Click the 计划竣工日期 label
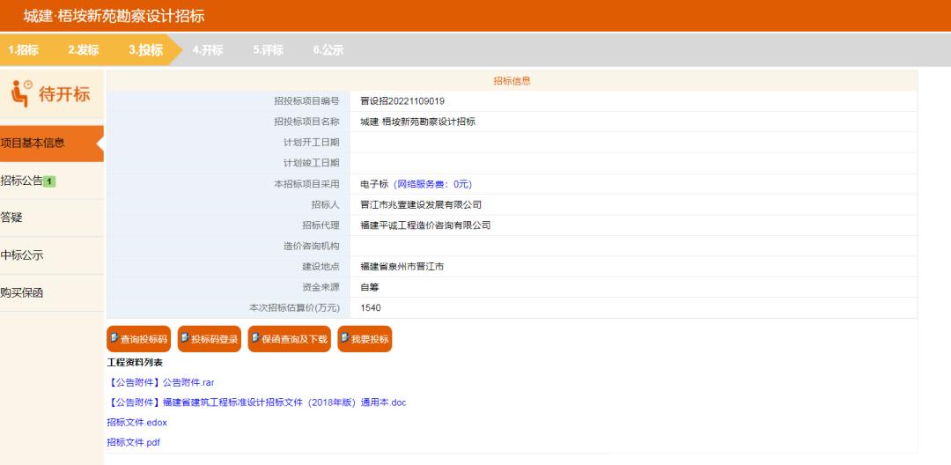951x465 pixels. click(x=312, y=163)
